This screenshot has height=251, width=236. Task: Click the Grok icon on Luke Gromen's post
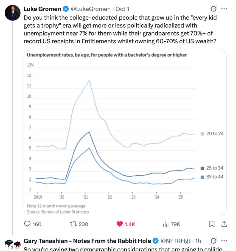pyautogui.click(x=213, y=9)
